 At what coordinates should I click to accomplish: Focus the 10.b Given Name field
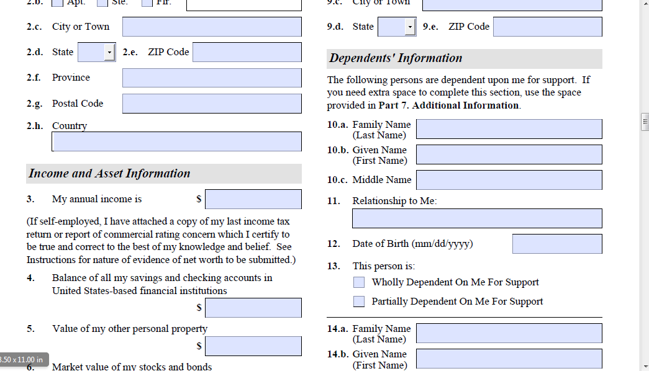[x=509, y=154]
